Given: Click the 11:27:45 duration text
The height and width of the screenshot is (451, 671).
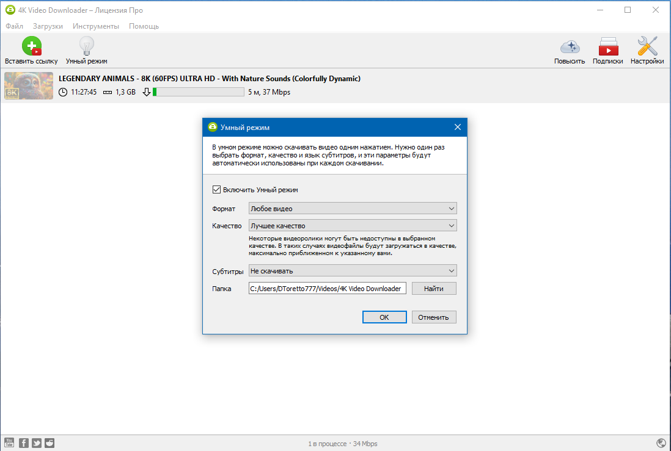Looking at the screenshot, I should coord(84,92).
